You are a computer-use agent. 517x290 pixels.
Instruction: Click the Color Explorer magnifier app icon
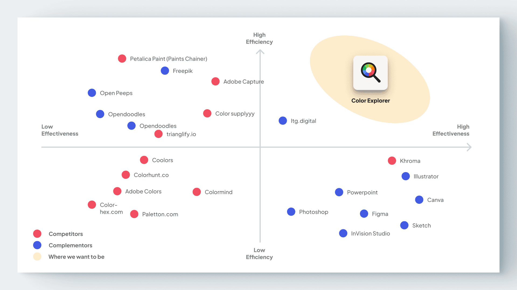[x=370, y=73]
